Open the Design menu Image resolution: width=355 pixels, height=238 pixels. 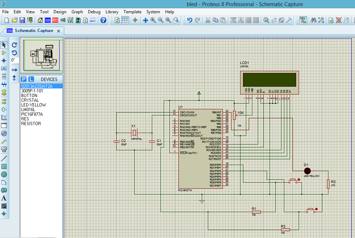tap(60, 12)
